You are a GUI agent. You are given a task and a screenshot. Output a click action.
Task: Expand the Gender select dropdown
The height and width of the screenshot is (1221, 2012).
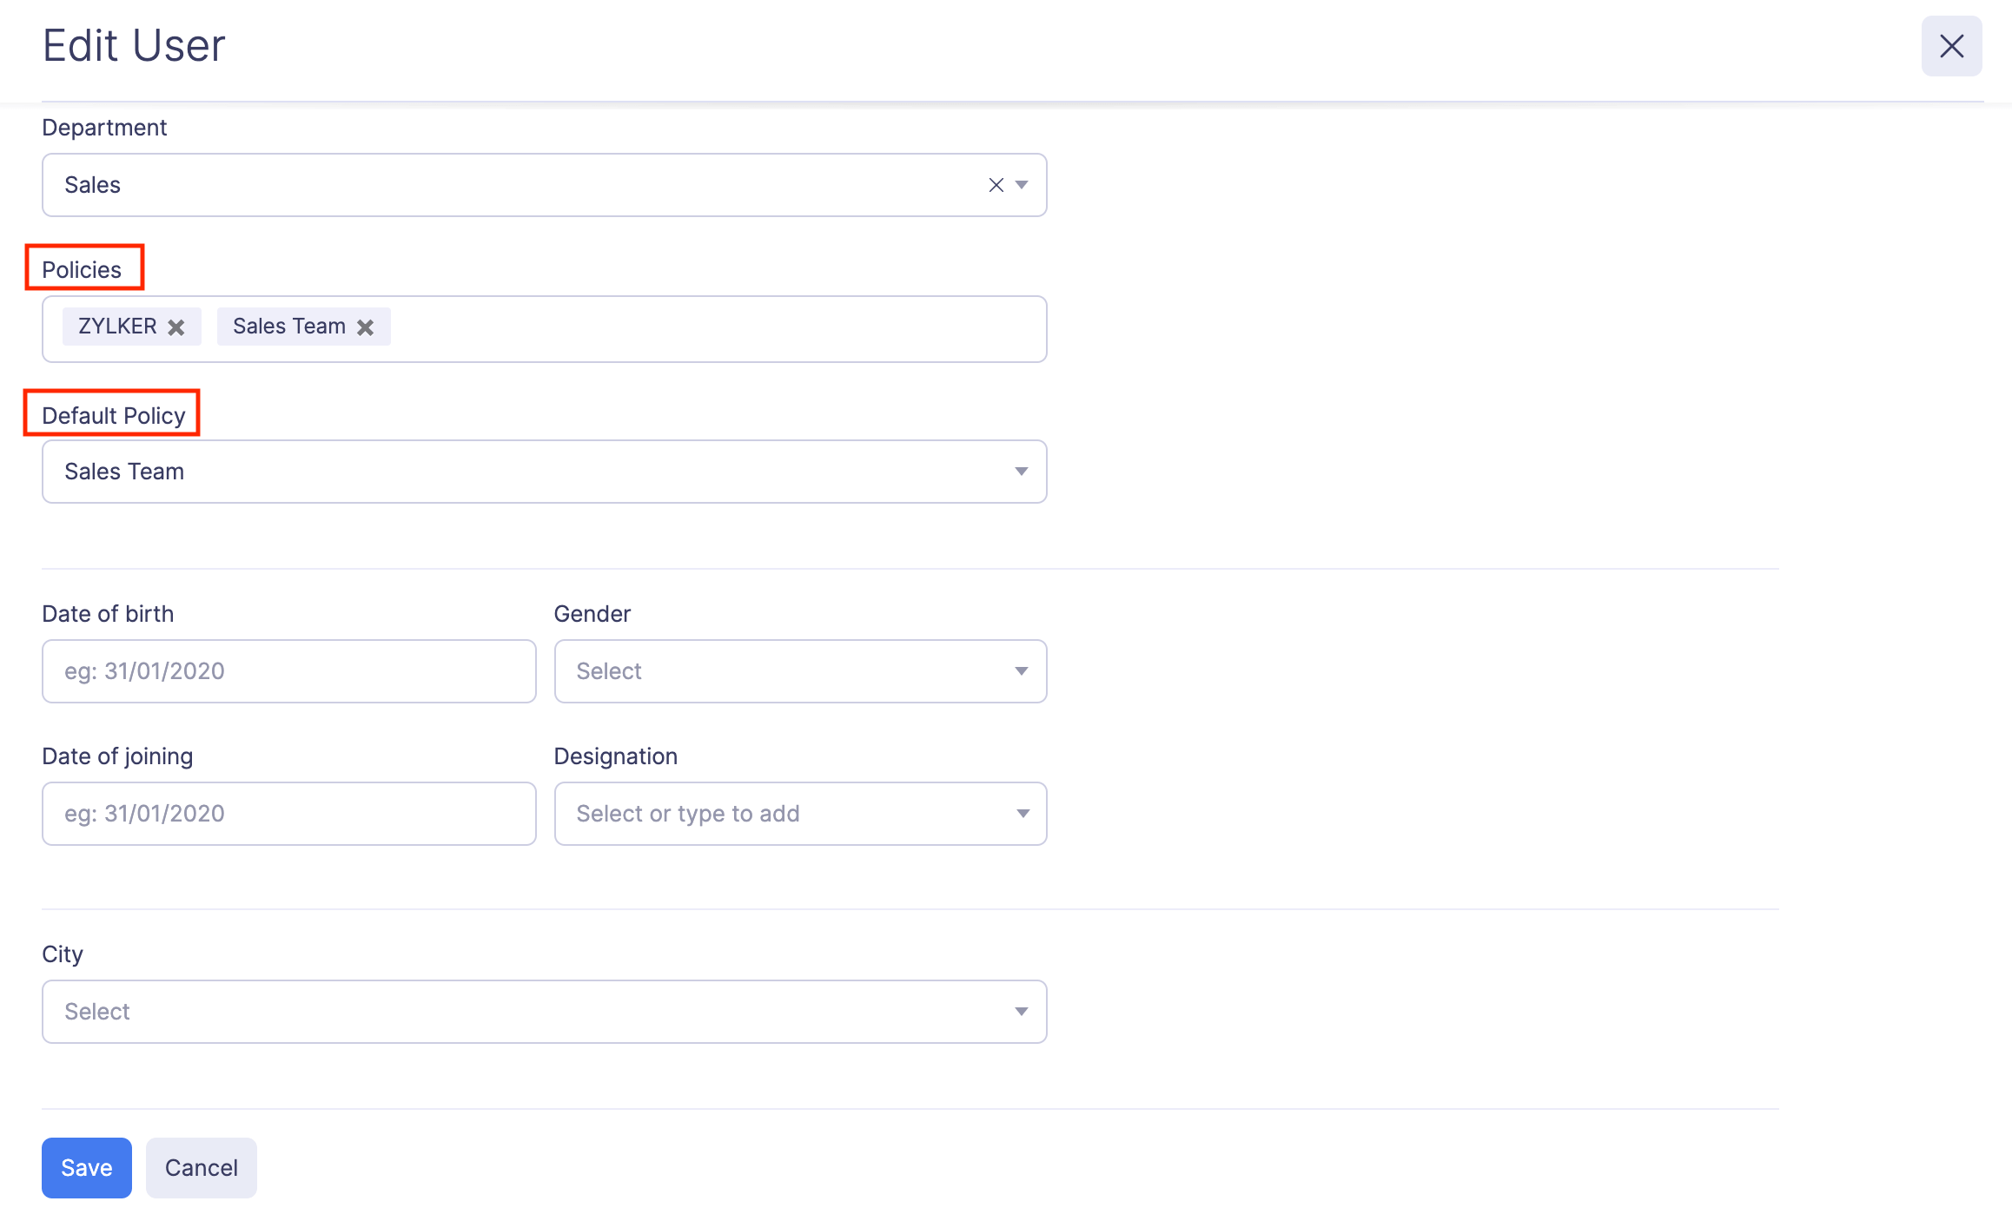1022,670
